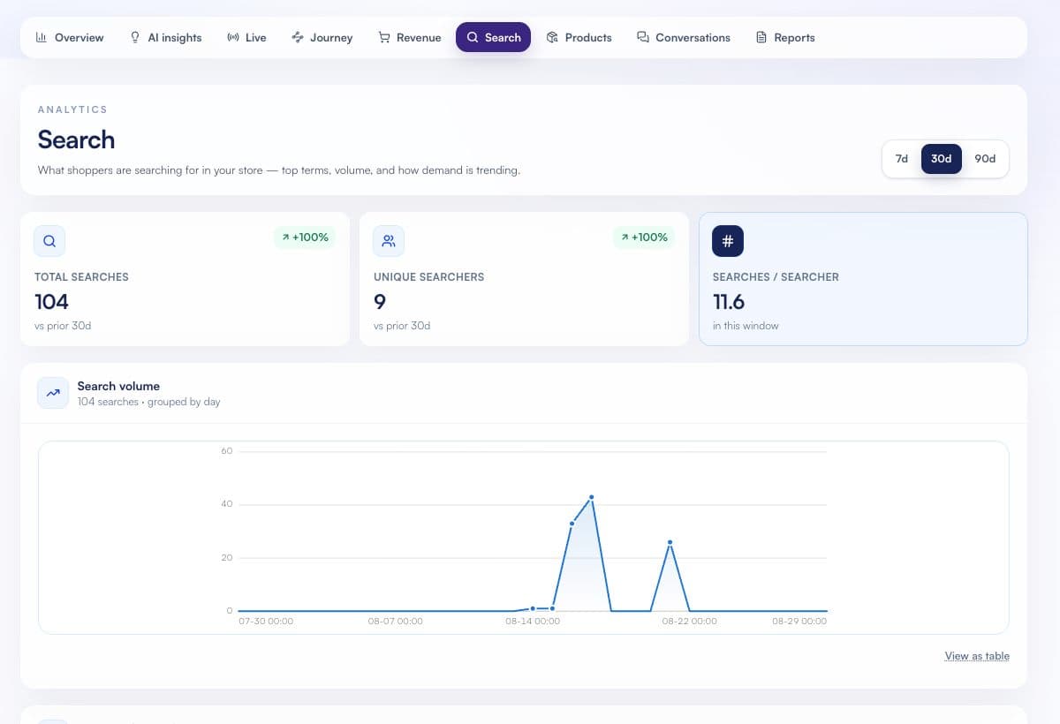
Task: Select the 30d time range
Action: pyautogui.click(x=942, y=159)
